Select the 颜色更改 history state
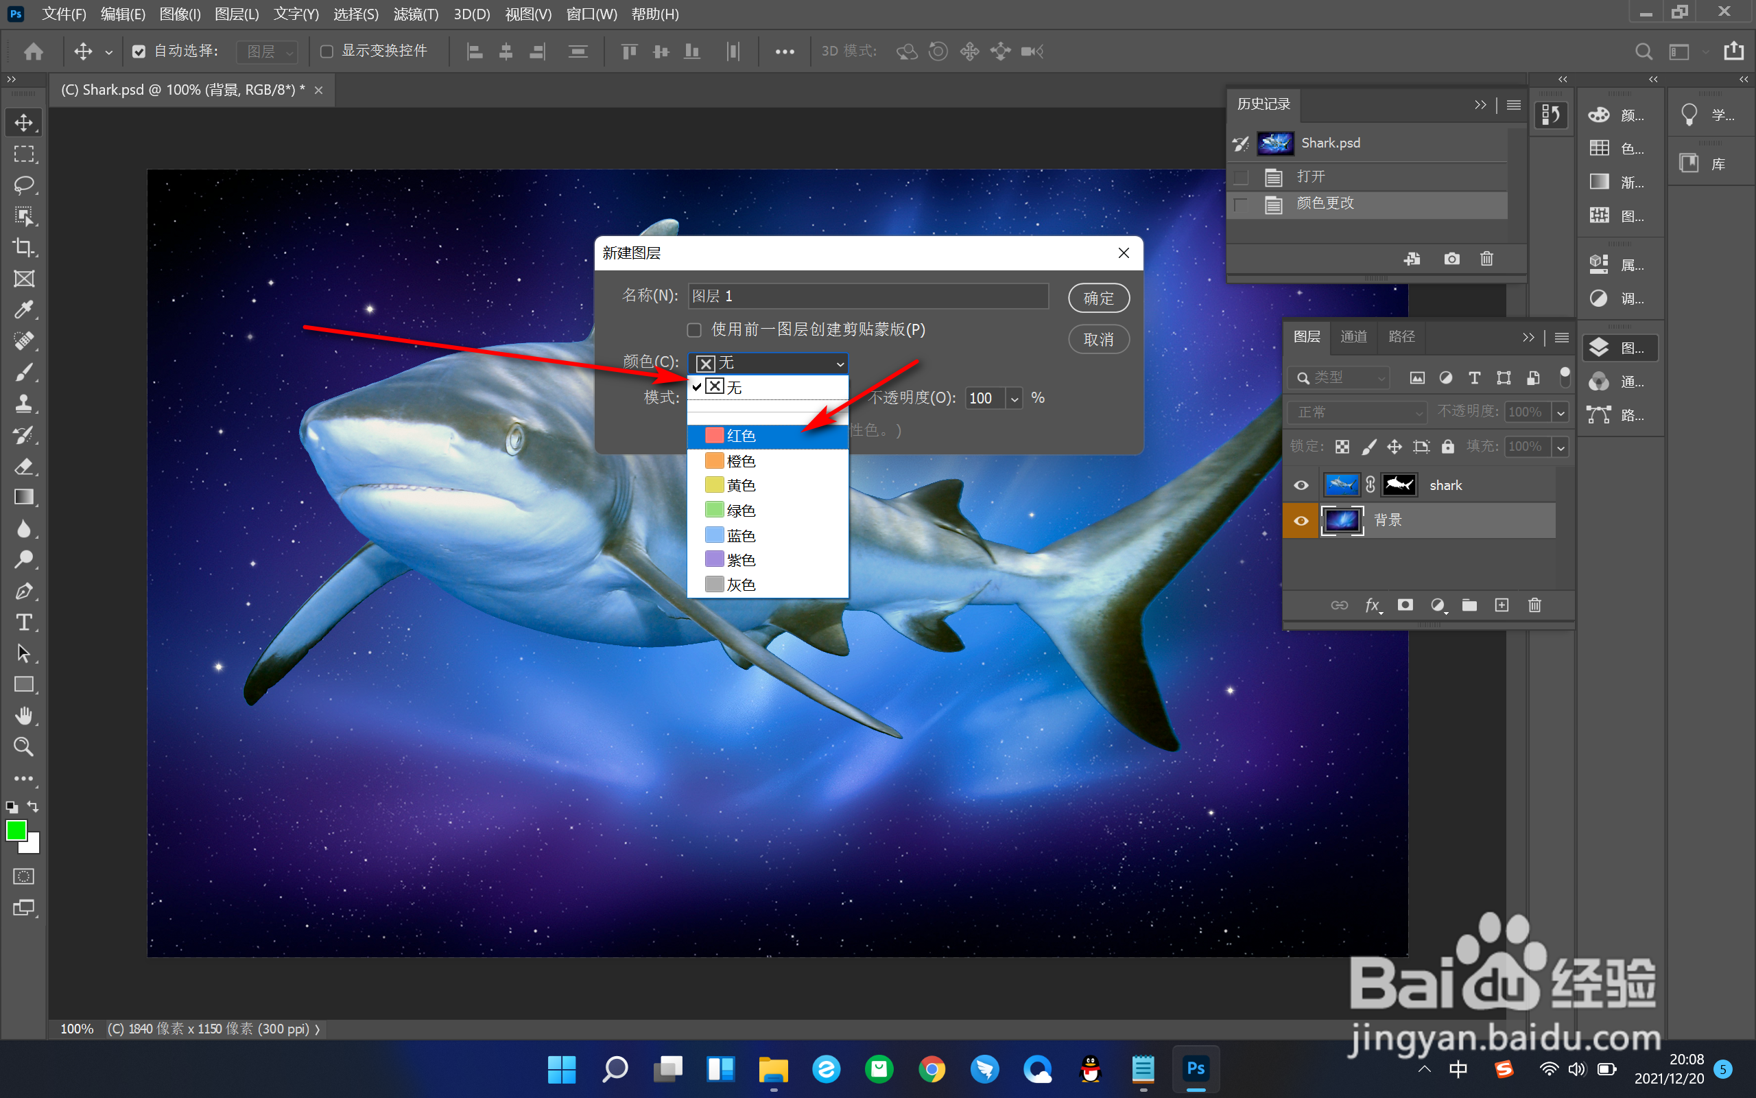Viewport: 1756px width, 1098px height. (x=1368, y=204)
